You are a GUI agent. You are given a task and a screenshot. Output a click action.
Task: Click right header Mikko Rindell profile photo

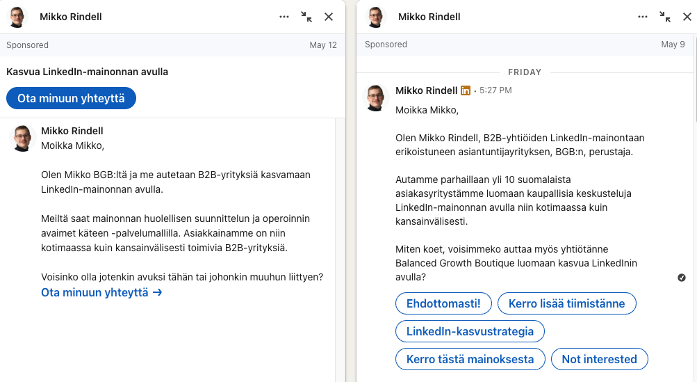click(375, 17)
